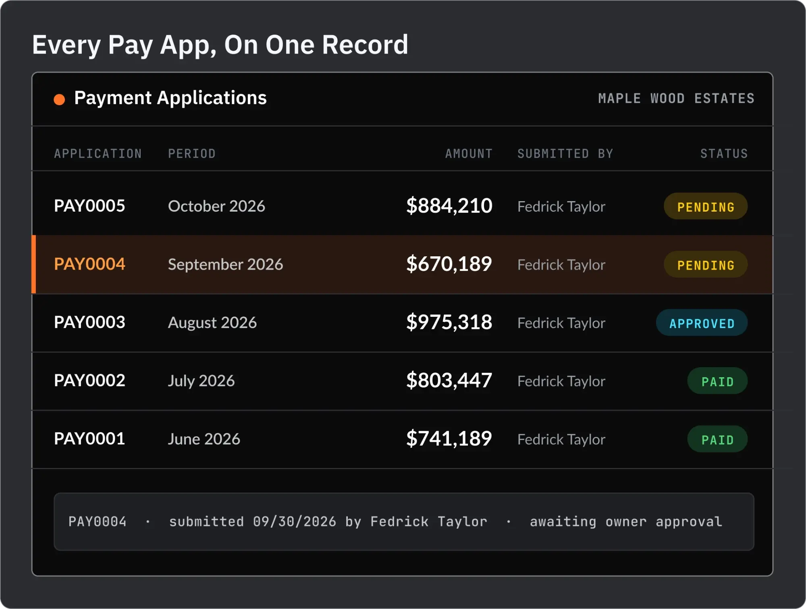Click the July 2026 period cell

(201, 381)
